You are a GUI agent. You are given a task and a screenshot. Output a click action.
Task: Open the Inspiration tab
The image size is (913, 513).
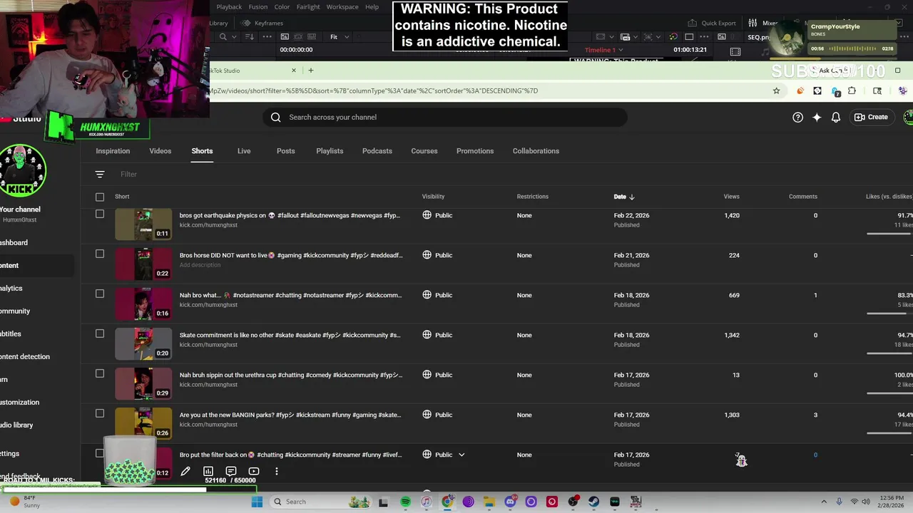(113, 151)
